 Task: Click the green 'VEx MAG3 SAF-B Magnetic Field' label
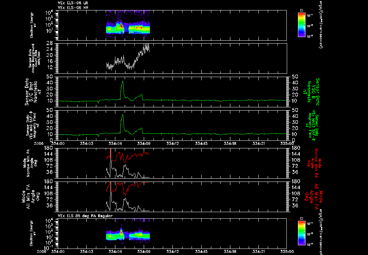[x=312, y=125]
